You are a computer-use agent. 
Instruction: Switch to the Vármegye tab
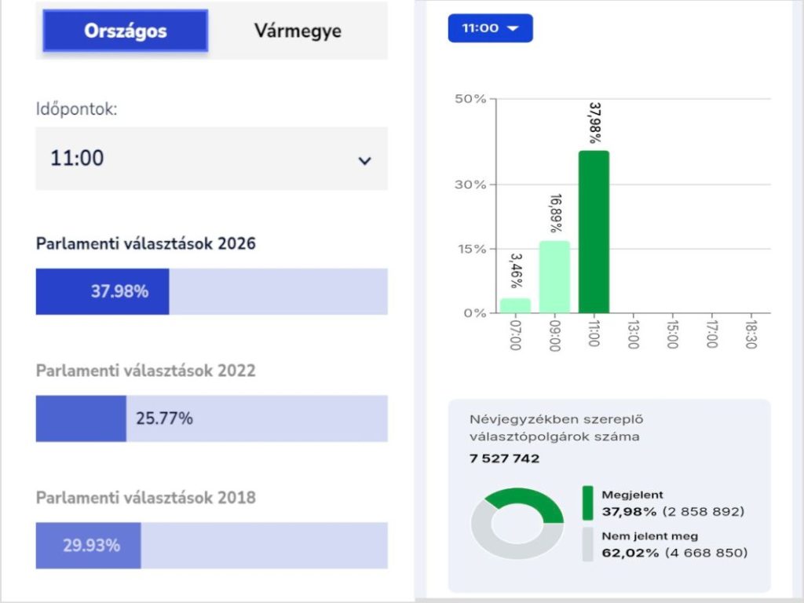[298, 31]
